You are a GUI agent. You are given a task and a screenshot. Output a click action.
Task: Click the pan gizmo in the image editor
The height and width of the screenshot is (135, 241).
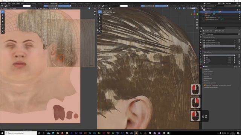coord(95,15)
